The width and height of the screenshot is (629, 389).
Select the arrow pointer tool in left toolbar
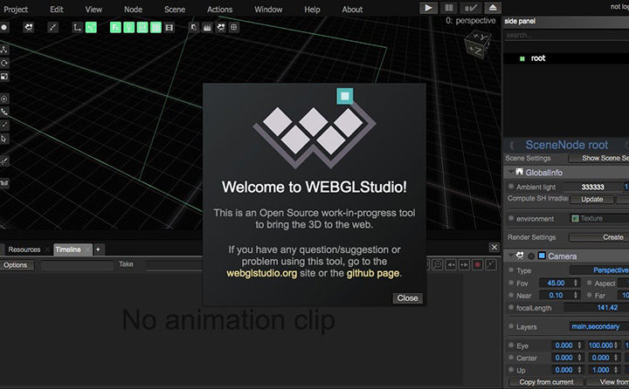point(4,139)
